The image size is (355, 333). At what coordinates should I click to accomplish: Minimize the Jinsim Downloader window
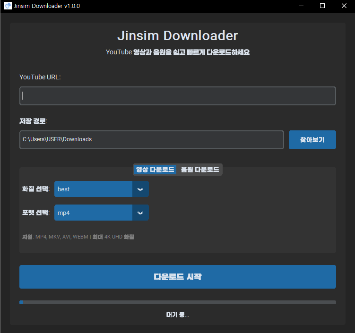(x=301, y=6)
